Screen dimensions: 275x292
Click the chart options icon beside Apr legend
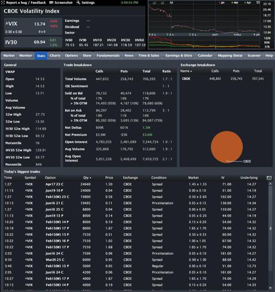(x=258, y=3)
